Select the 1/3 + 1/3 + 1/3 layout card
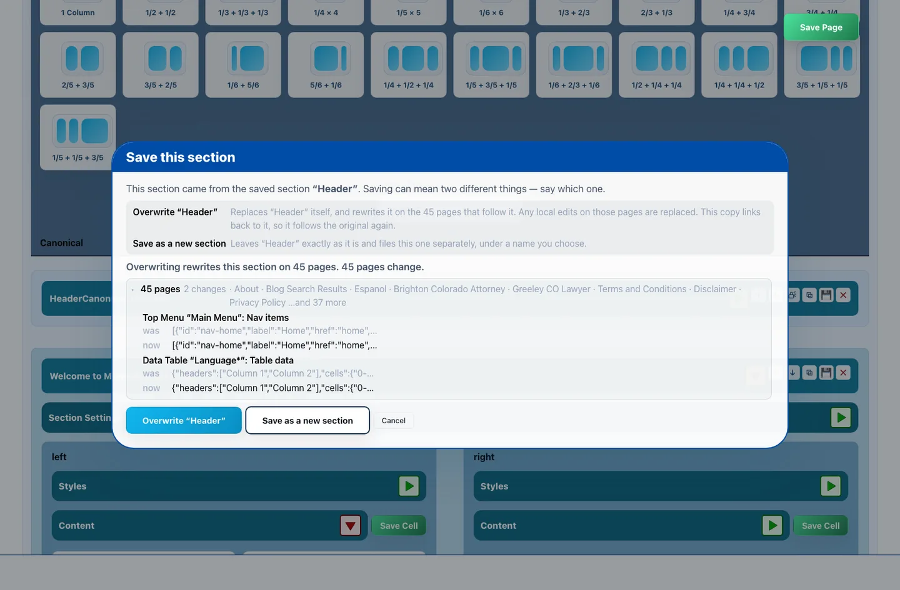This screenshot has height=590, width=900. 243,12
